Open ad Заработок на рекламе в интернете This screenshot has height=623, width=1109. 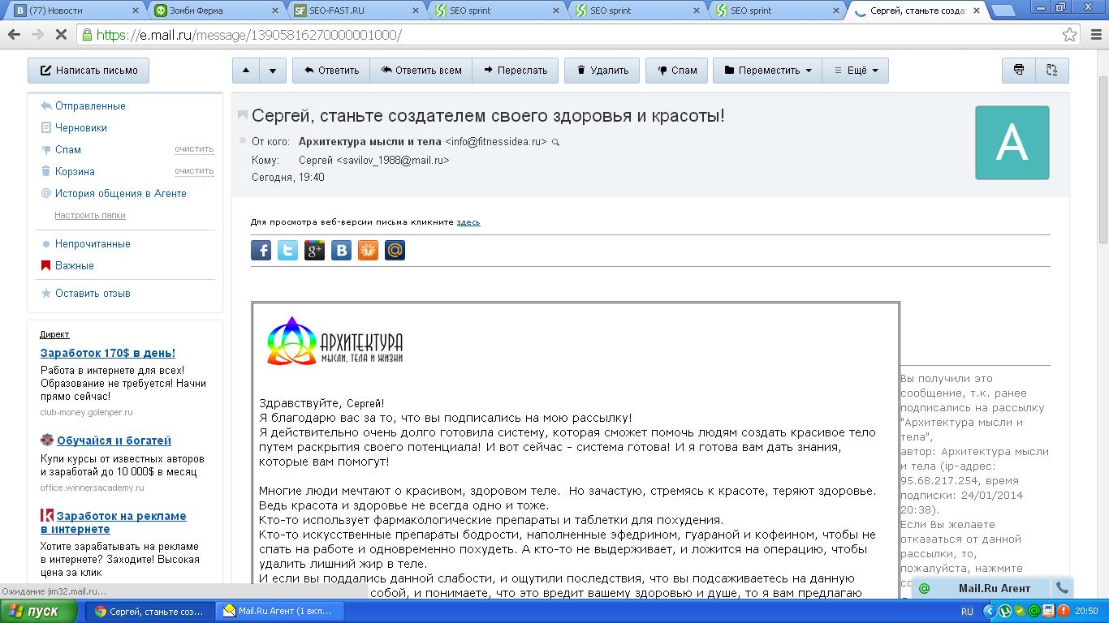[x=114, y=522]
